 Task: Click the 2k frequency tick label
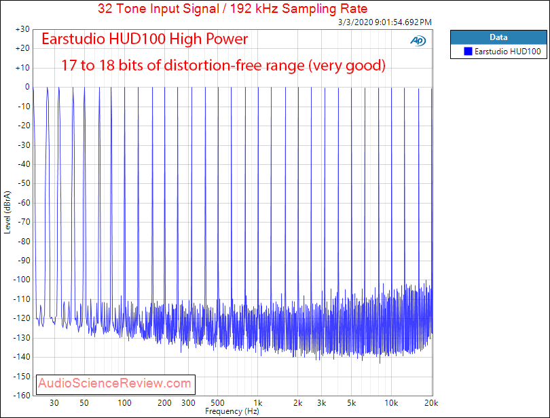coord(298,403)
